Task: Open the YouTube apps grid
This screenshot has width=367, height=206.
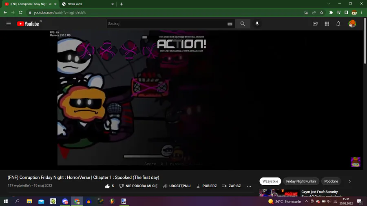Action: [x=327, y=24]
